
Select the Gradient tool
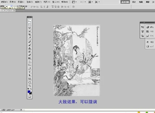(30, 58)
